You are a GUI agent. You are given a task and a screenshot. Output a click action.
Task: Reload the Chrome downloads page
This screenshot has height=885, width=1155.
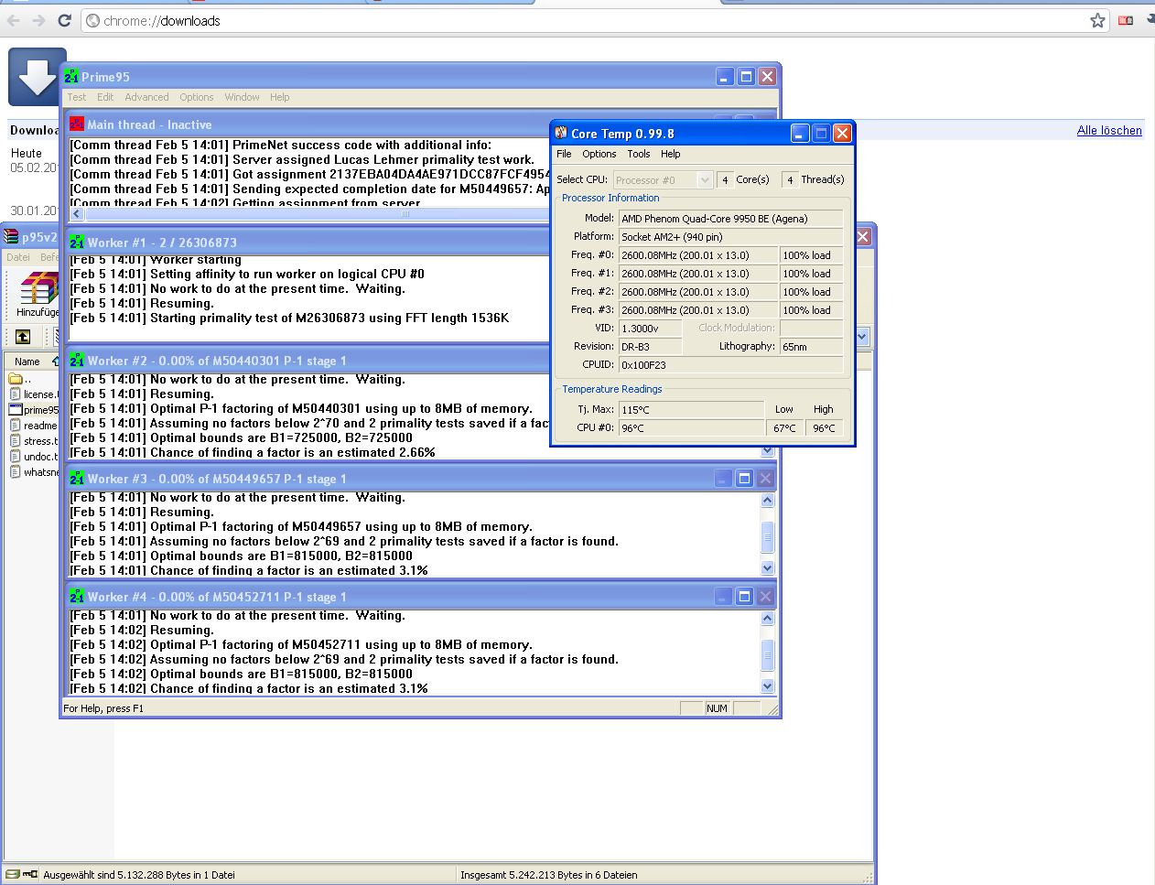coord(64,20)
